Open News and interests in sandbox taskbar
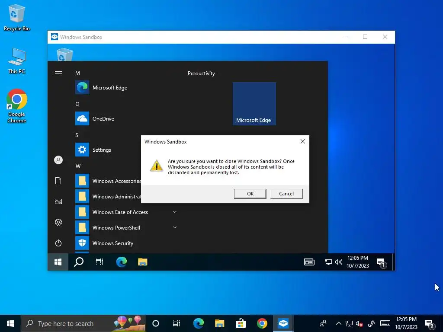The image size is (443, 332). pyautogui.click(x=309, y=262)
